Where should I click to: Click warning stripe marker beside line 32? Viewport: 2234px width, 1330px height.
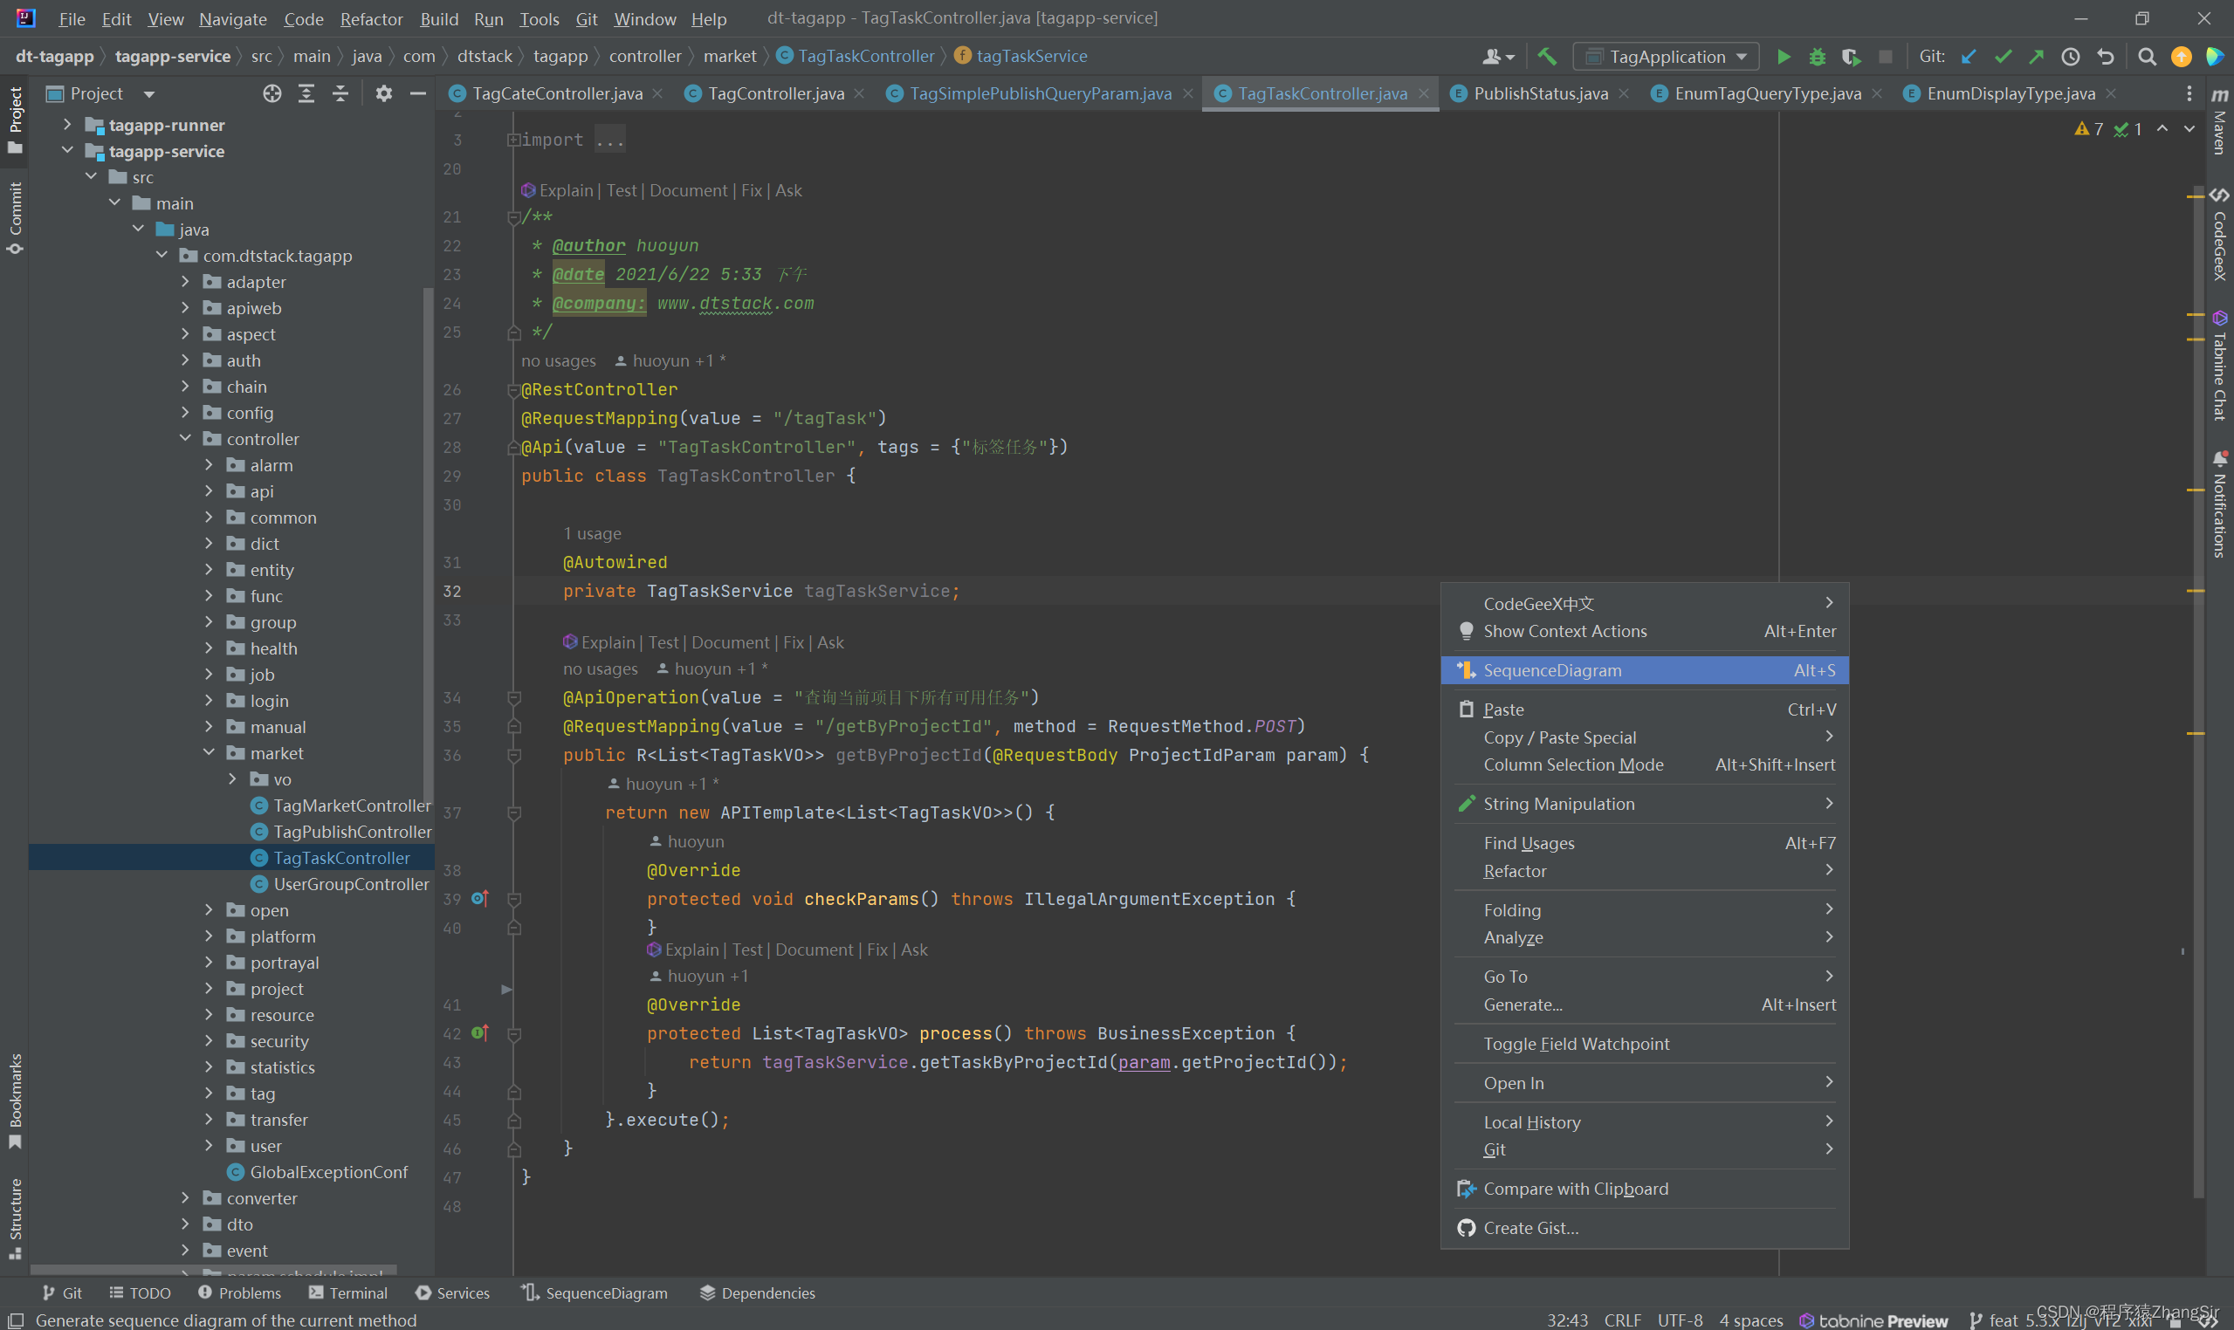pyautogui.click(x=2196, y=591)
